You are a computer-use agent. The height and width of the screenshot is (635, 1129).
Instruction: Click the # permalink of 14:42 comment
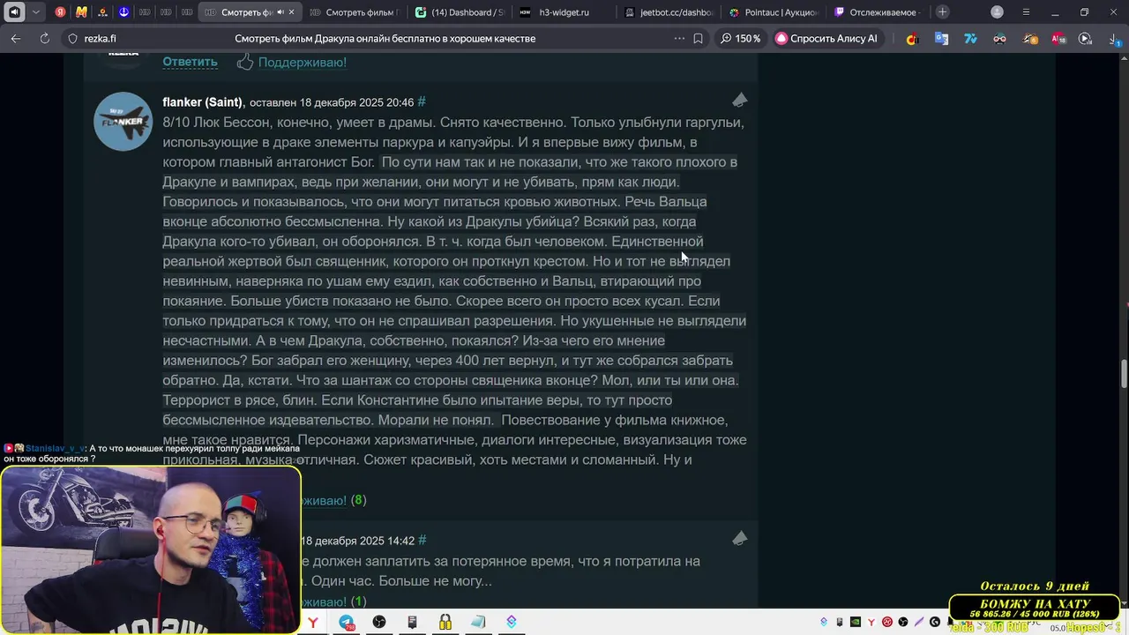coord(422,541)
